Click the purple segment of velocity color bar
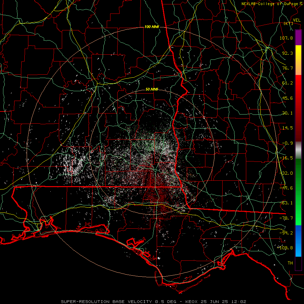304x304 pixels. click(298, 37)
